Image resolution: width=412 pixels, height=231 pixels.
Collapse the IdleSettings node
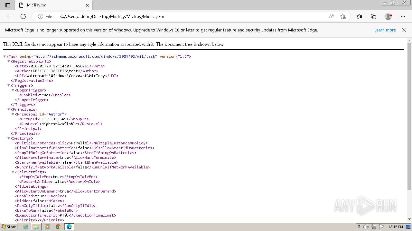coord(13,172)
